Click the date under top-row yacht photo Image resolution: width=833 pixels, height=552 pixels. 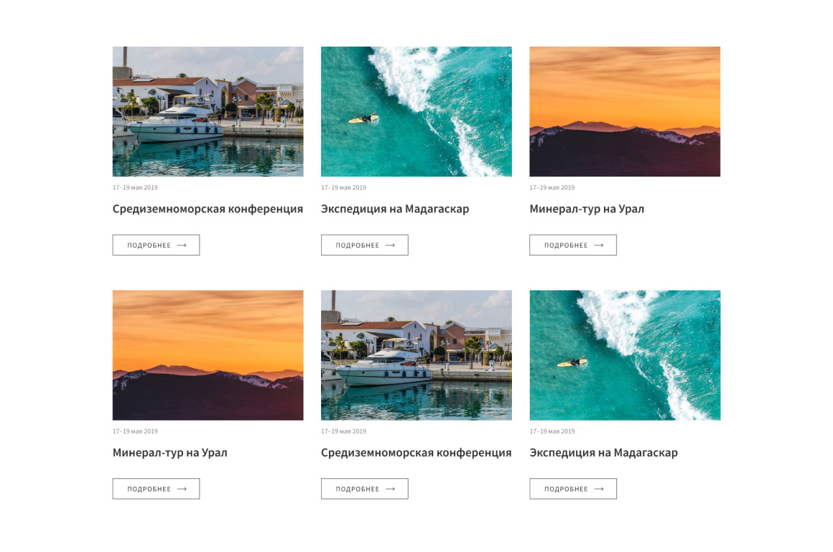tap(135, 187)
